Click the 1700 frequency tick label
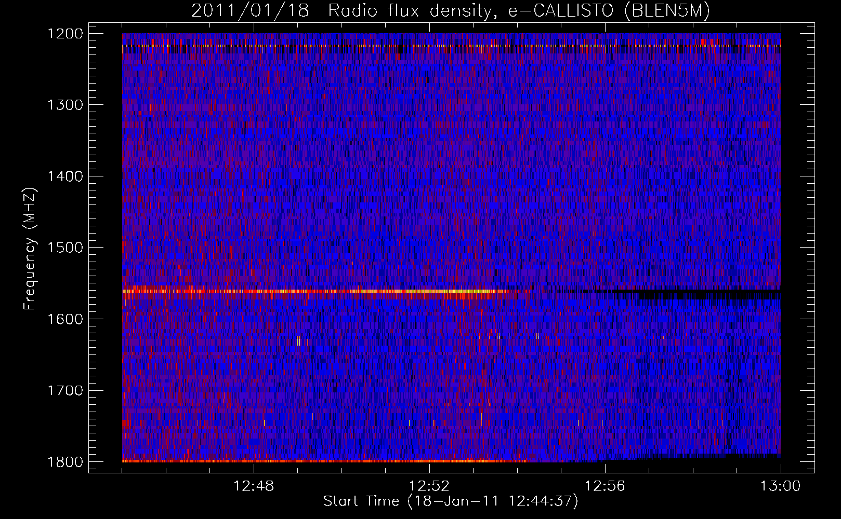The height and width of the screenshot is (519, 841). tap(65, 390)
